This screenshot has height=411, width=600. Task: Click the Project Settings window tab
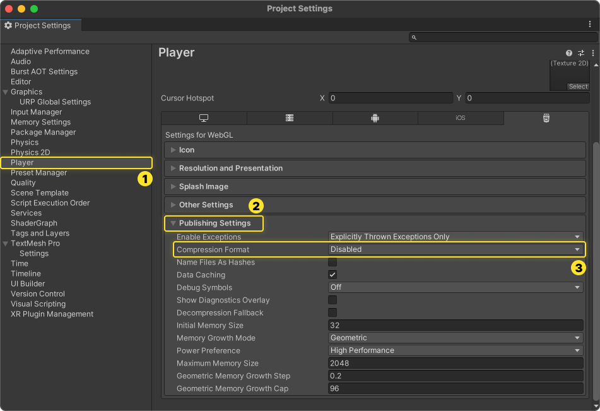pos(41,25)
